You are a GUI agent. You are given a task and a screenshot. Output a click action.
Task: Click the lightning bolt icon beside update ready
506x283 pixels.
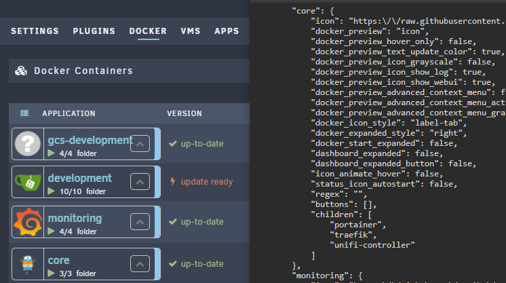click(173, 182)
